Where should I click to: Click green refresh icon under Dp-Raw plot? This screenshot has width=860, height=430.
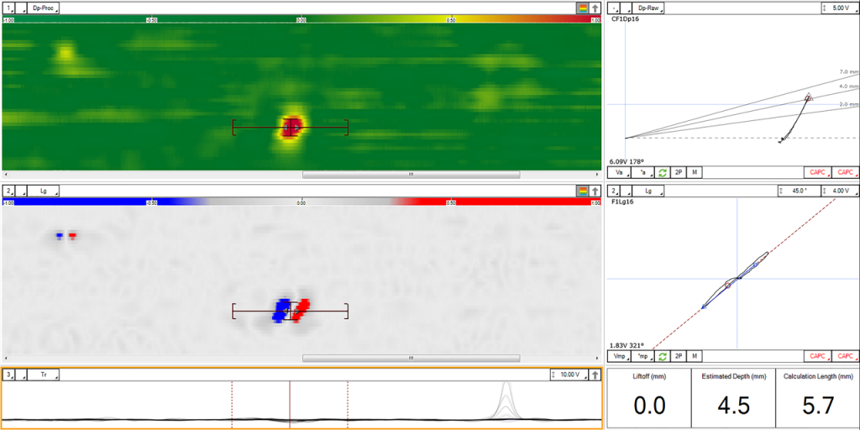pyautogui.click(x=663, y=172)
